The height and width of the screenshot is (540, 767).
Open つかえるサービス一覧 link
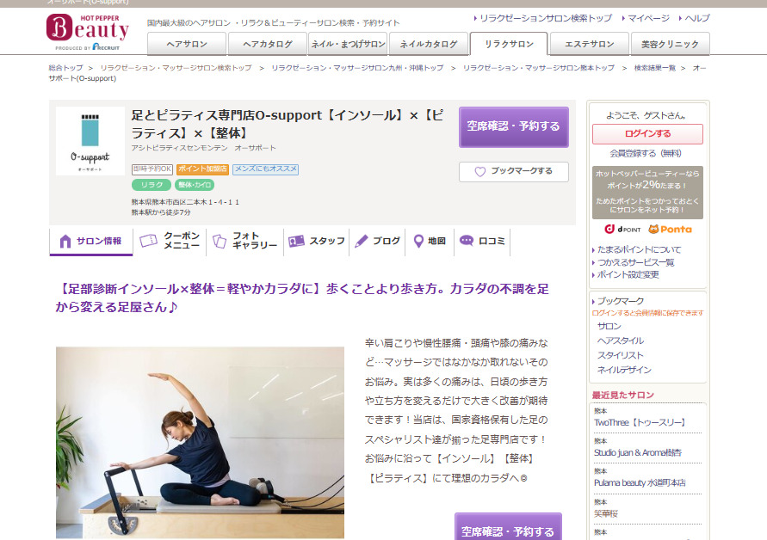click(635, 262)
